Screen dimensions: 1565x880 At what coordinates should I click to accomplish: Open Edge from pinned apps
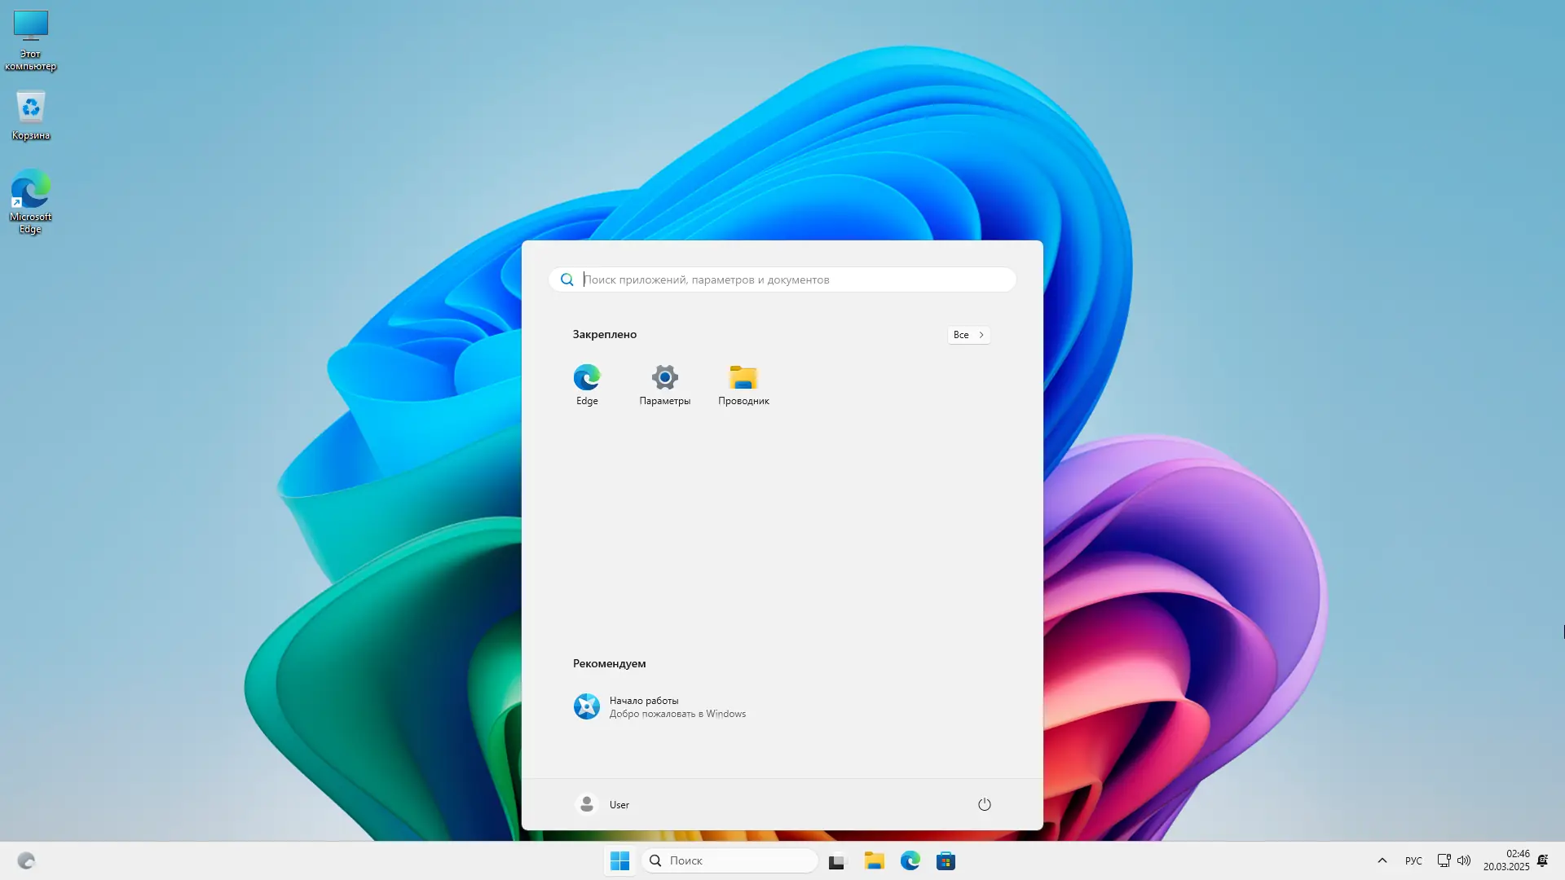(587, 385)
